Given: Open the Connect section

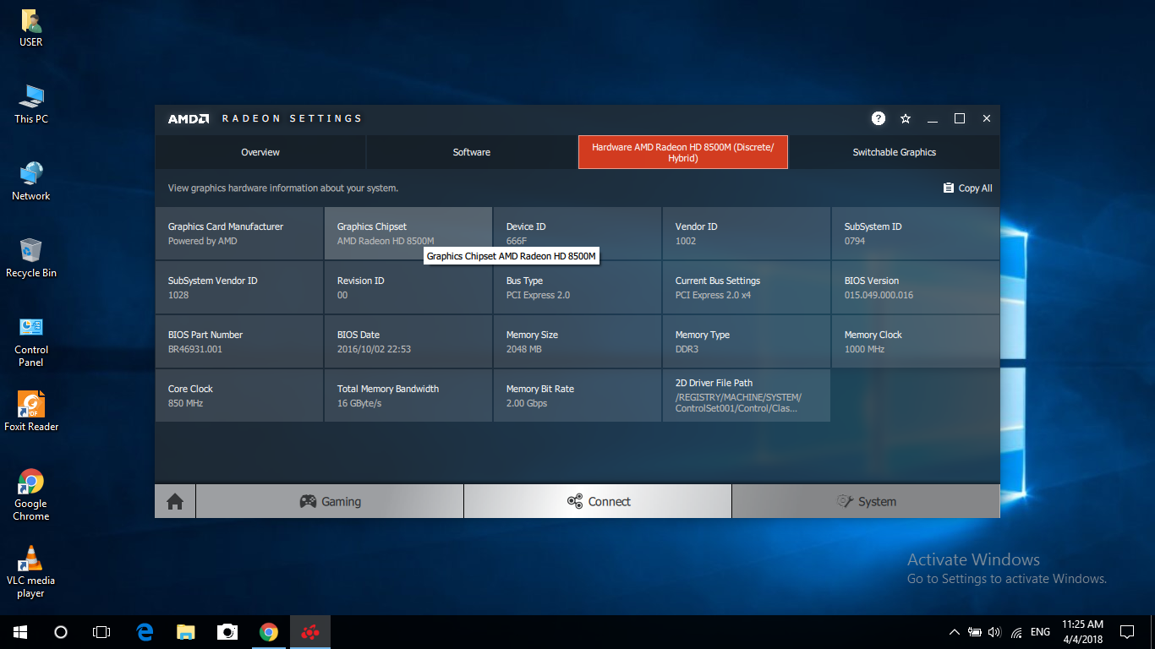Looking at the screenshot, I should coord(597,500).
